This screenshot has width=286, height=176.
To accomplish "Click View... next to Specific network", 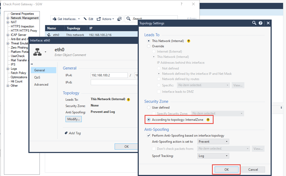I will pyautogui.click(x=238, y=85).
